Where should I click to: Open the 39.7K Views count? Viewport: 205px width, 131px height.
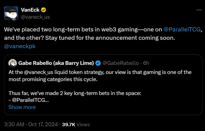click(76, 124)
